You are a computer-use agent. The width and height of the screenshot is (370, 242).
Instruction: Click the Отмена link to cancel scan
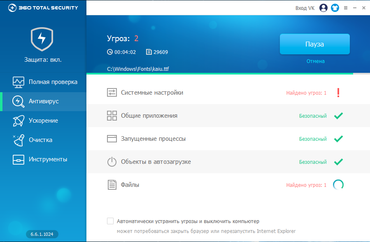point(315,61)
